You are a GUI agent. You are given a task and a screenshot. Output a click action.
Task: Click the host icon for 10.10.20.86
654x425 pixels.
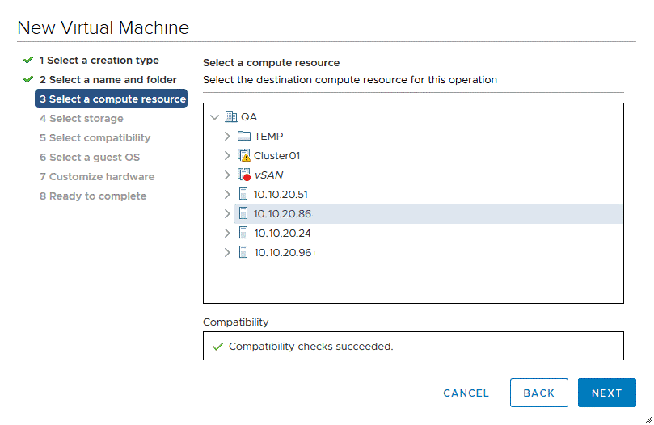(x=244, y=214)
